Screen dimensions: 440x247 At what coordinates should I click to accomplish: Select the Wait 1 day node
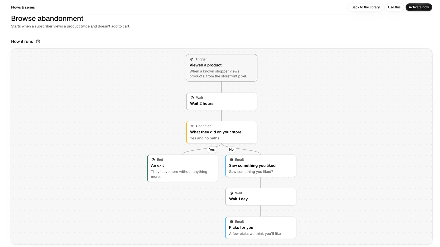coord(261,197)
